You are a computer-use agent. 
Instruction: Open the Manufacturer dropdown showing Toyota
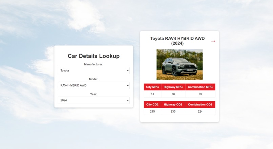(94, 70)
